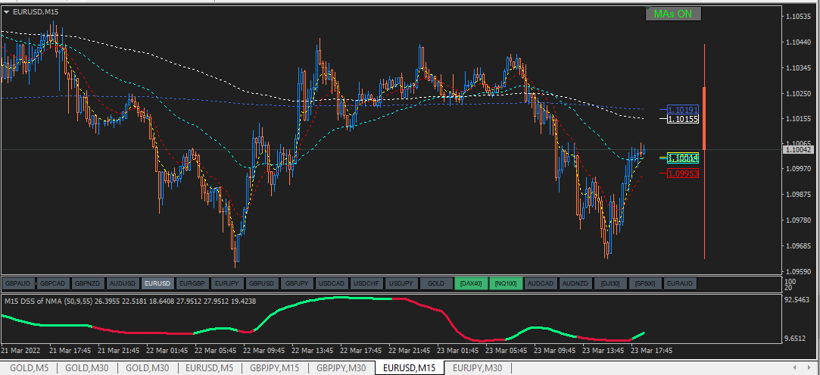Load GBPNZD from the symbol bar
This screenshot has width=820, height=375.
pos(87,283)
